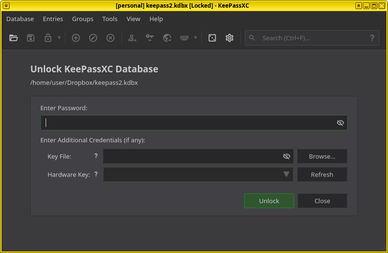Viewport: 388px width, 253px height.
Task: Click the search help question mark
Action: [372, 38]
